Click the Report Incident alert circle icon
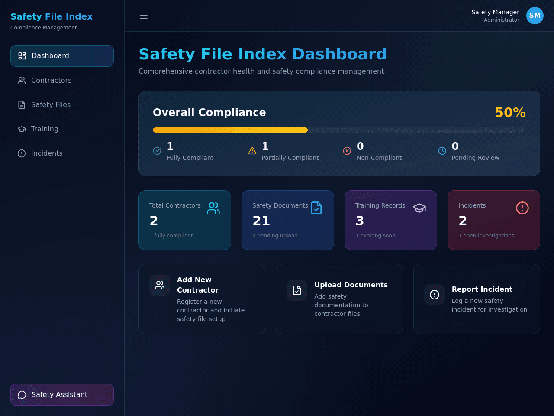 coord(435,295)
